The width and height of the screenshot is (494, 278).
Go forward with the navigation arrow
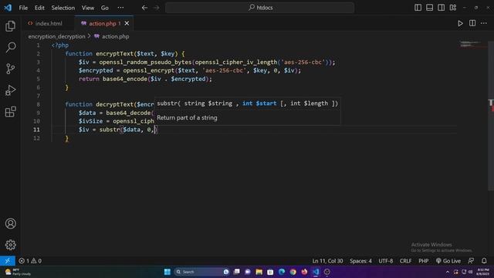(x=156, y=8)
